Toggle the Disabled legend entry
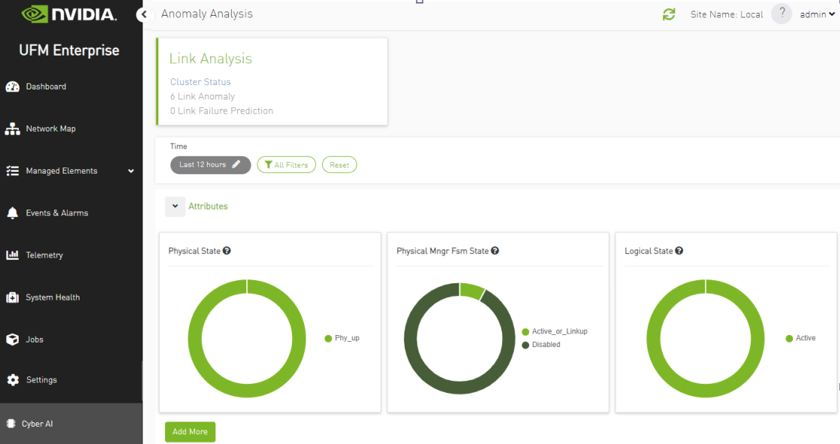Screen dimensions: 840x444 coord(546,345)
